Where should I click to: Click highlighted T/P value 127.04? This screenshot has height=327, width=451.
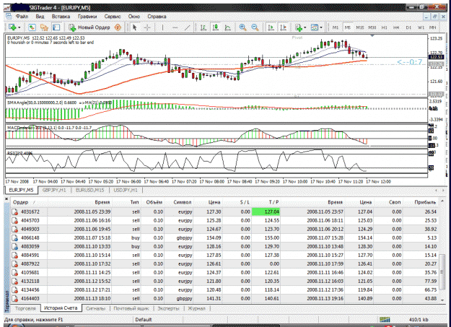pos(266,212)
